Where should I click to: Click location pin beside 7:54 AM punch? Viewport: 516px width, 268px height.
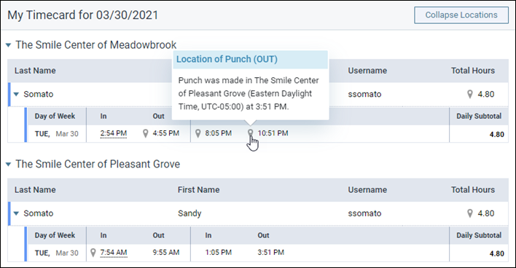pos(93,253)
